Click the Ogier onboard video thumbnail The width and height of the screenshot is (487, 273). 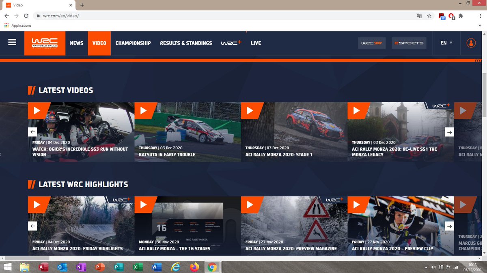[81, 132]
